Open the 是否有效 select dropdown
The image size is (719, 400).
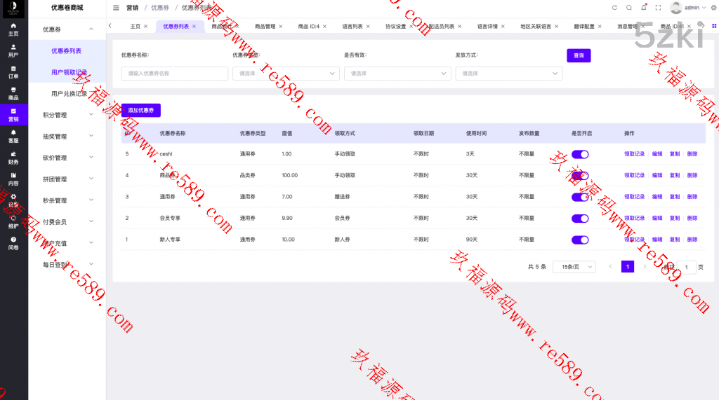[397, 73]
